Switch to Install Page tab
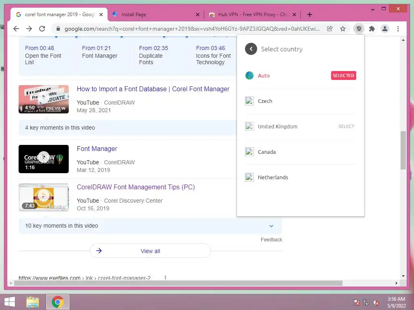The image size is (414, 310). (x=156, y=15)
